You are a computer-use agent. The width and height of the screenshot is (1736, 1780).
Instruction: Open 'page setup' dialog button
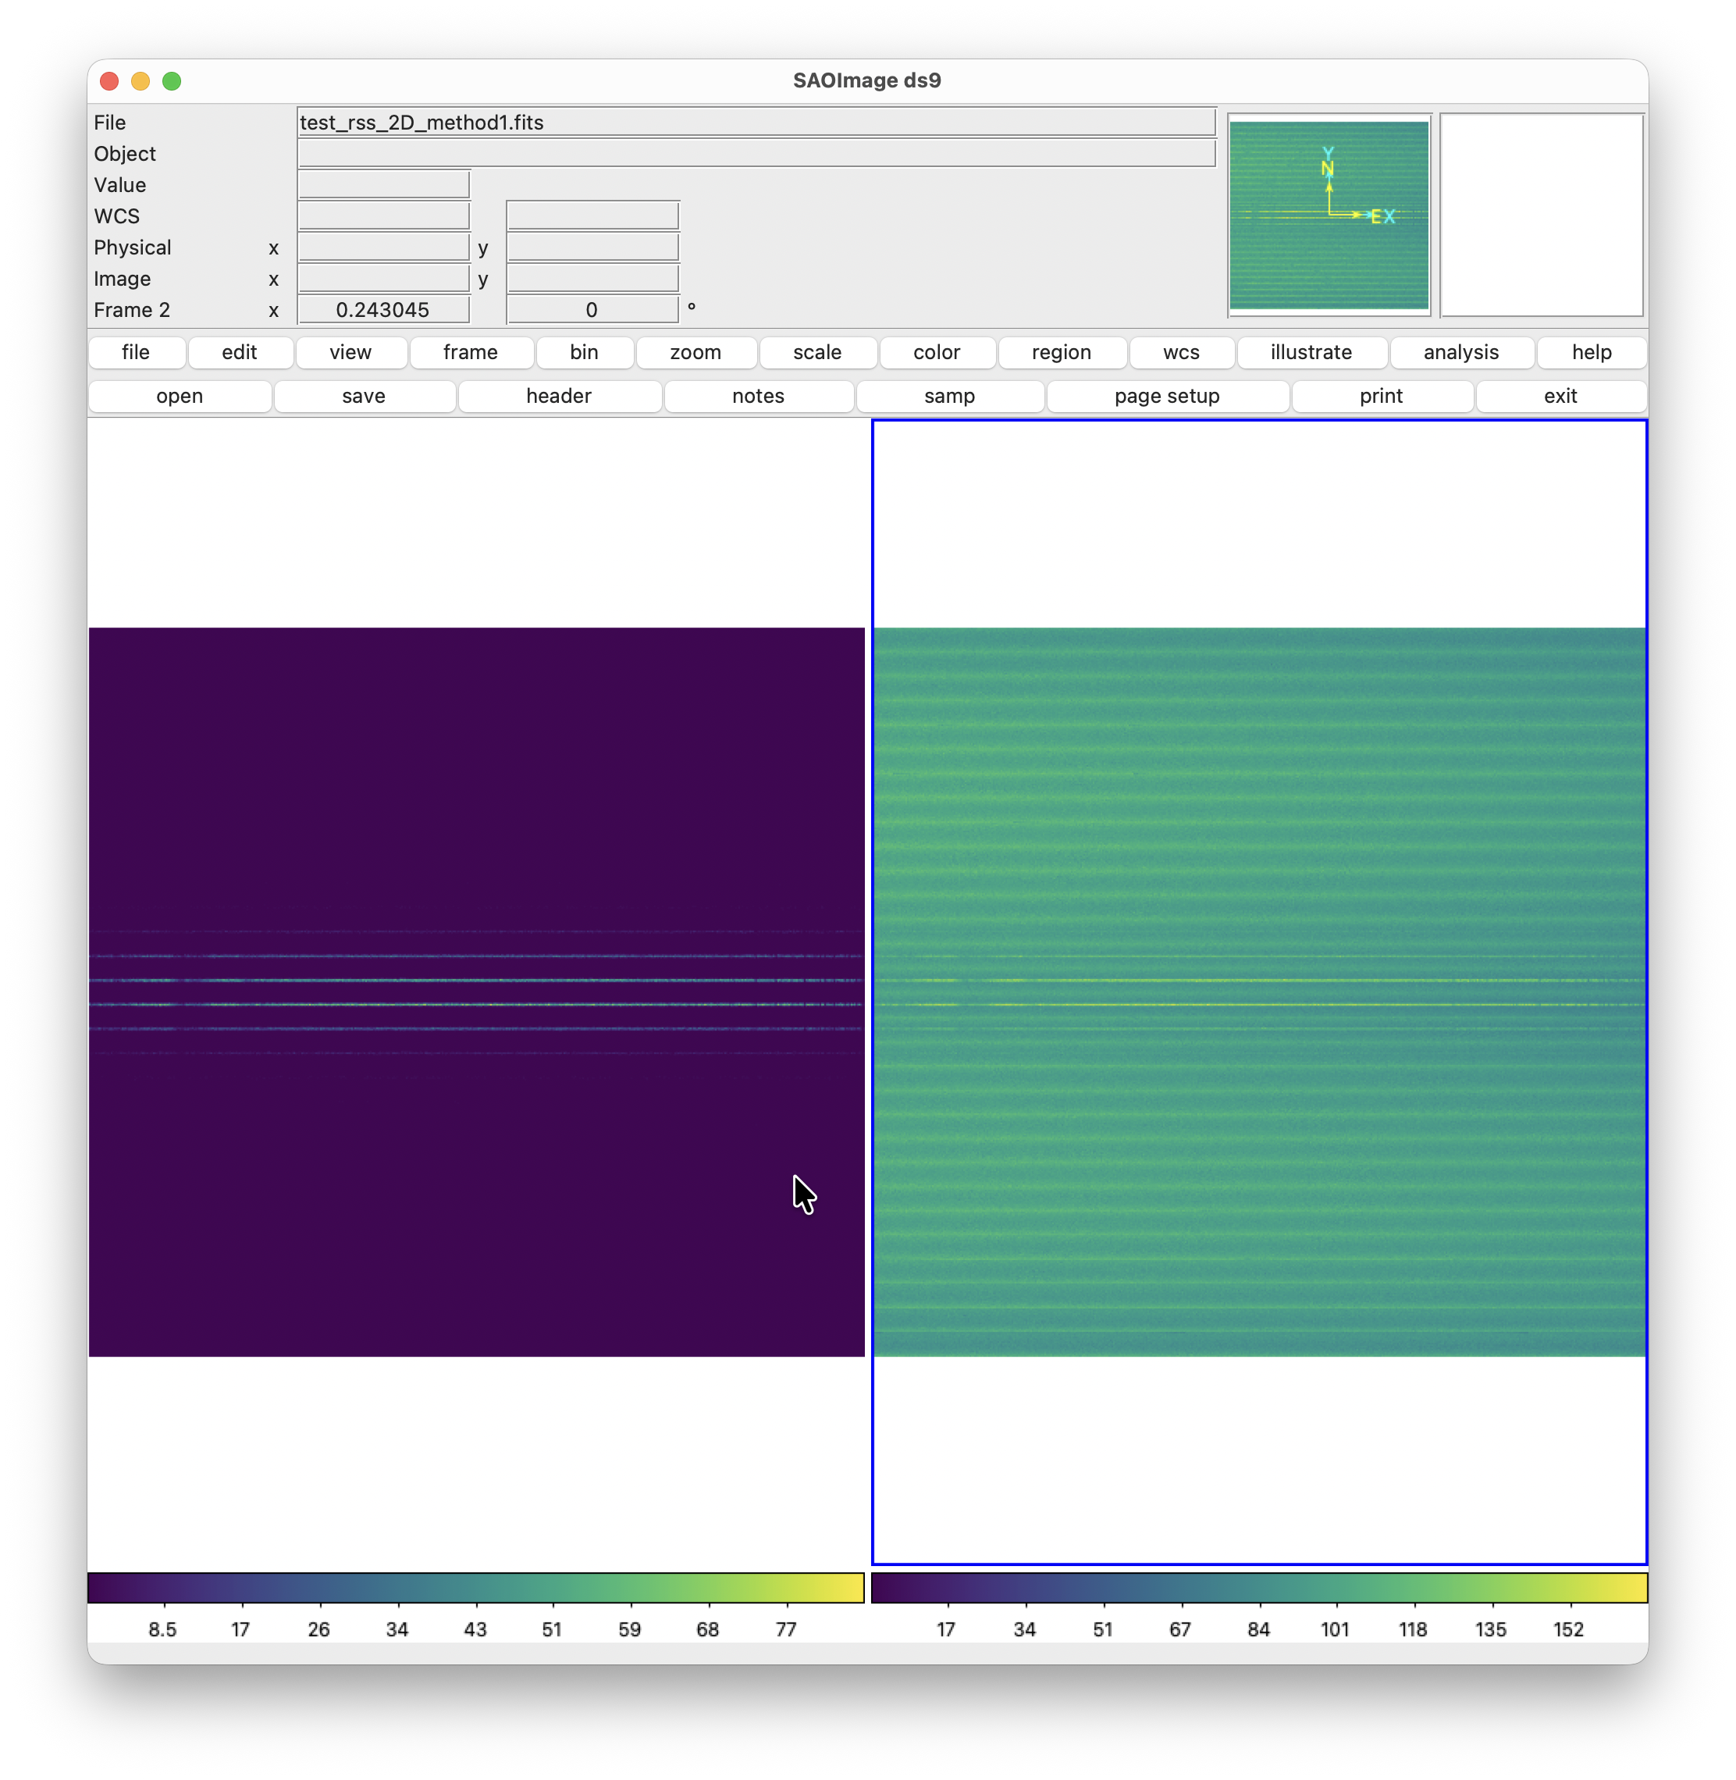(1166, 396)
